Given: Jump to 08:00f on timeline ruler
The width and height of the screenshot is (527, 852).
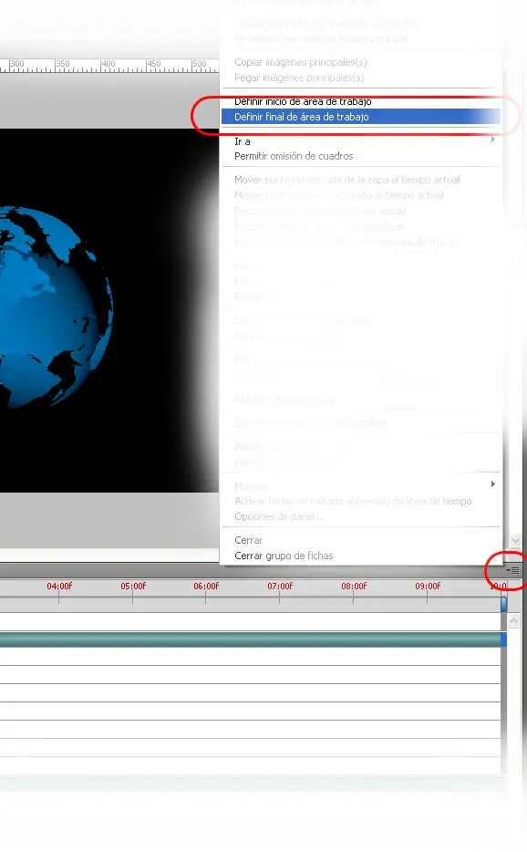Looking at the screenshot, I should coord(354,587).
